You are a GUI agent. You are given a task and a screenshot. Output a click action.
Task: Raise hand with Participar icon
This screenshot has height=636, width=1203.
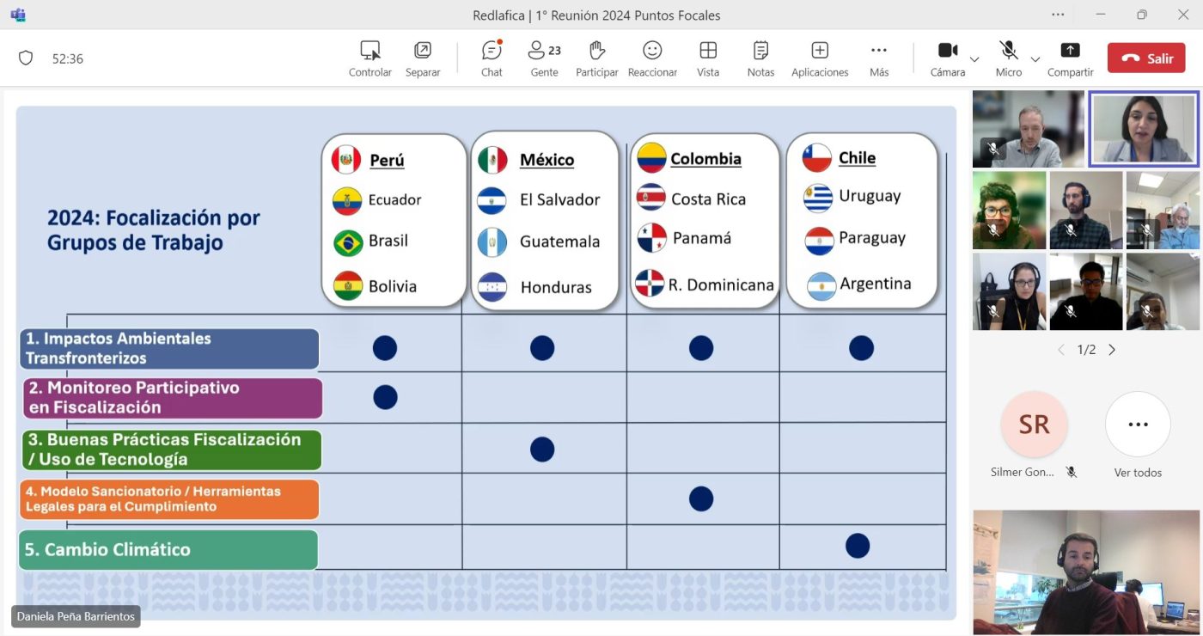(x=596, y=58)
